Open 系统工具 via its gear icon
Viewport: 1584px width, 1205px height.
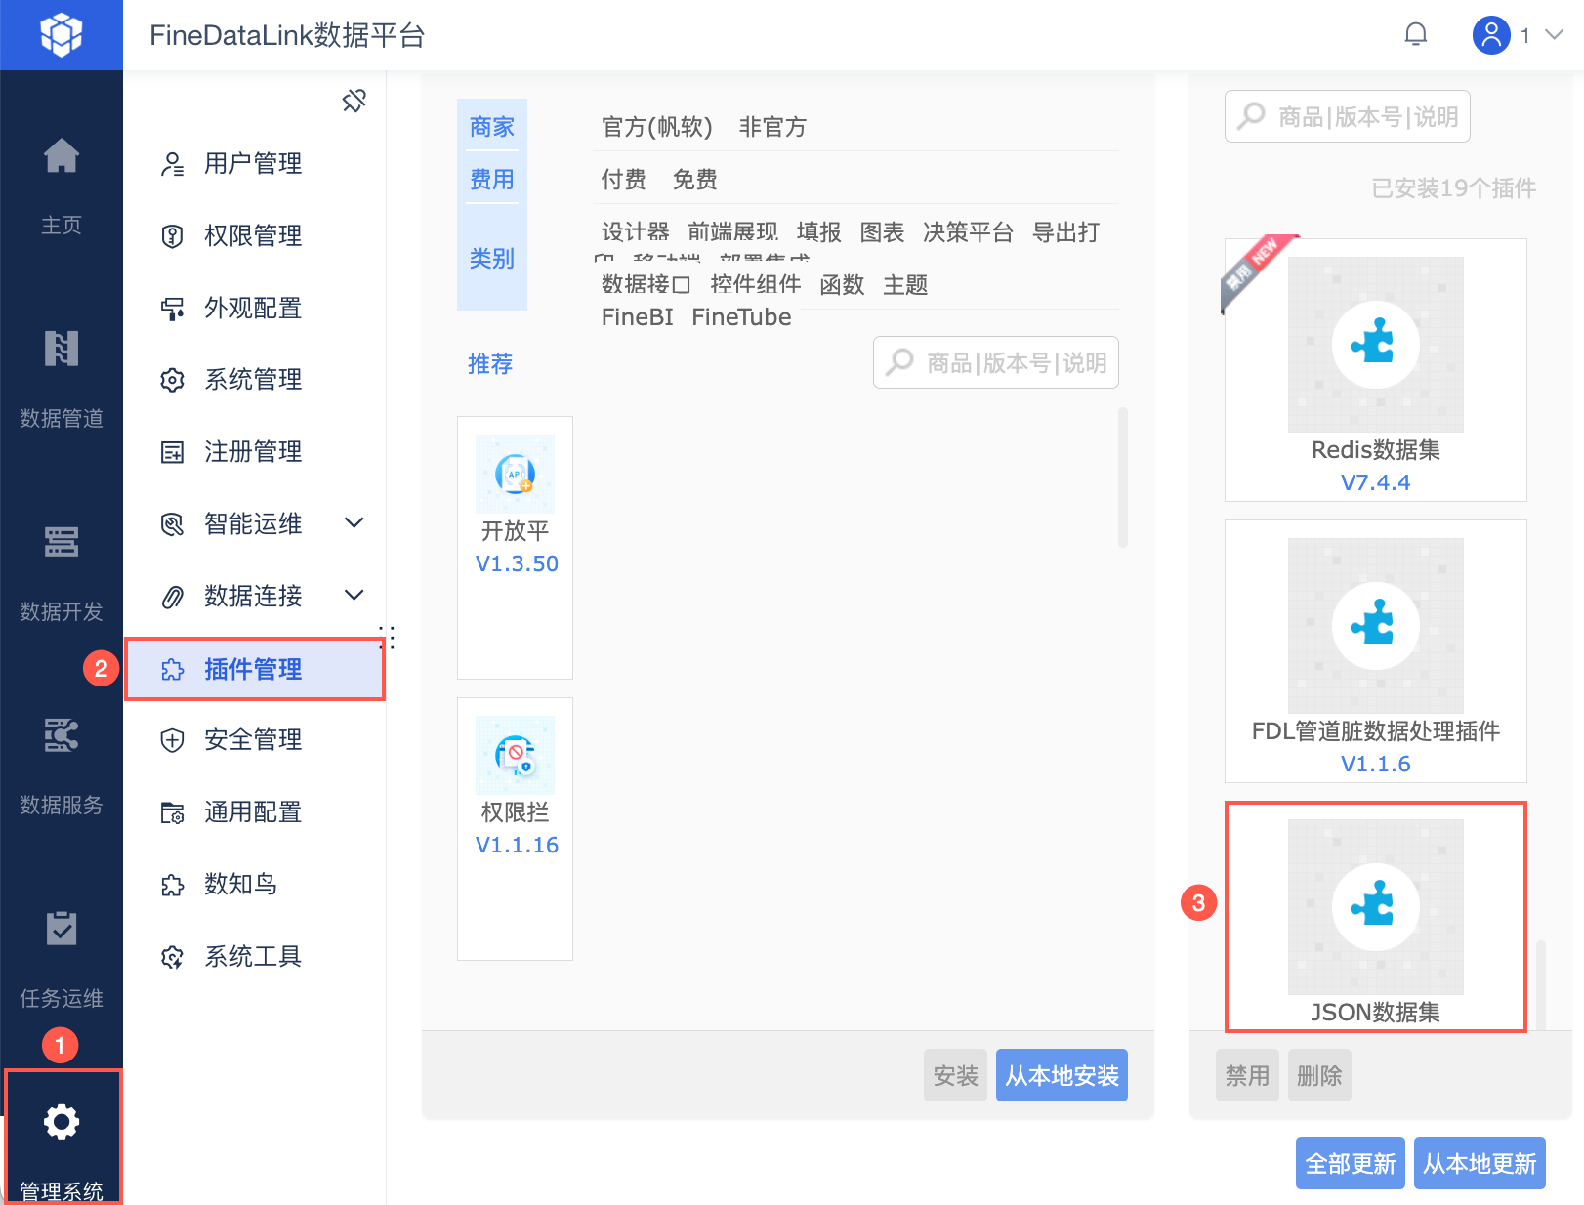(x=172, y=957)
